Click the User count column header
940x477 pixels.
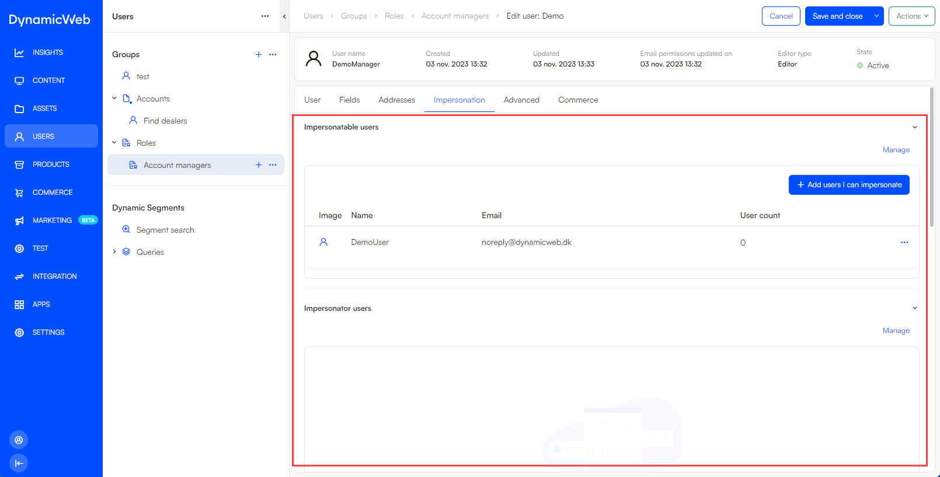(x=760, y=215)
